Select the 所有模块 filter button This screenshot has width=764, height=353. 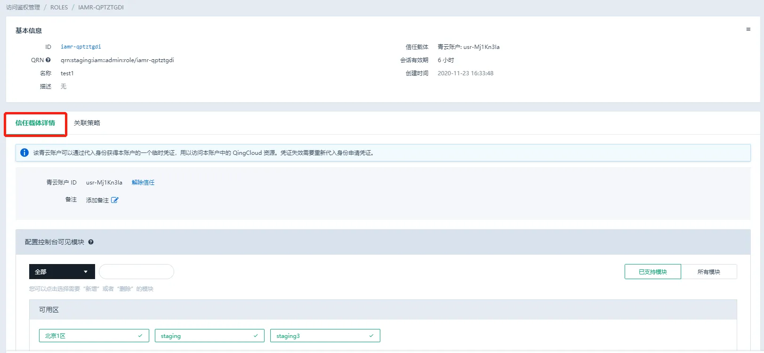click(x=708, y=272)
